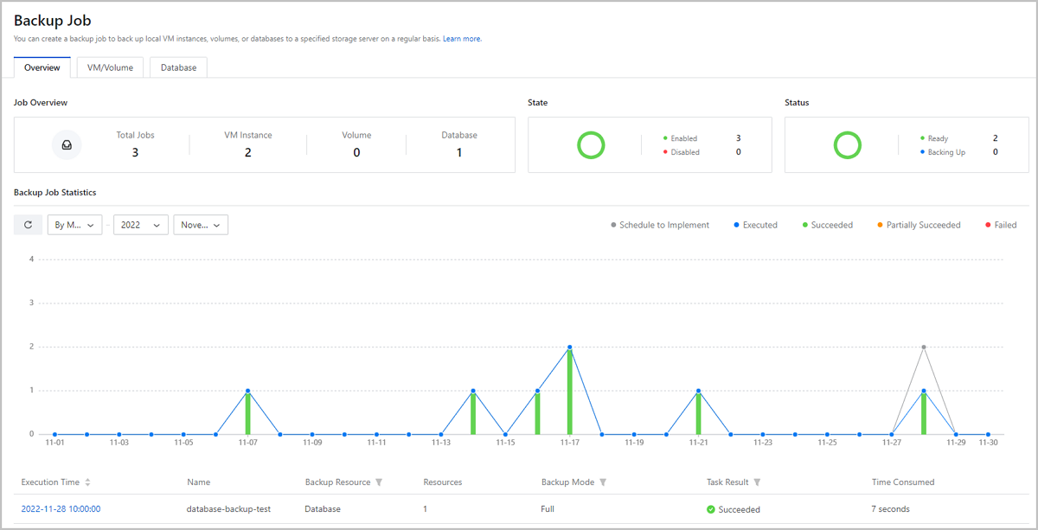
Task: Open the November month dropdown
Action: coord(201,225)
